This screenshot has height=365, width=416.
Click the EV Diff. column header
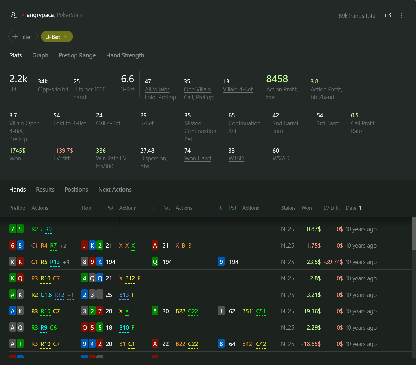click(331, 208)
